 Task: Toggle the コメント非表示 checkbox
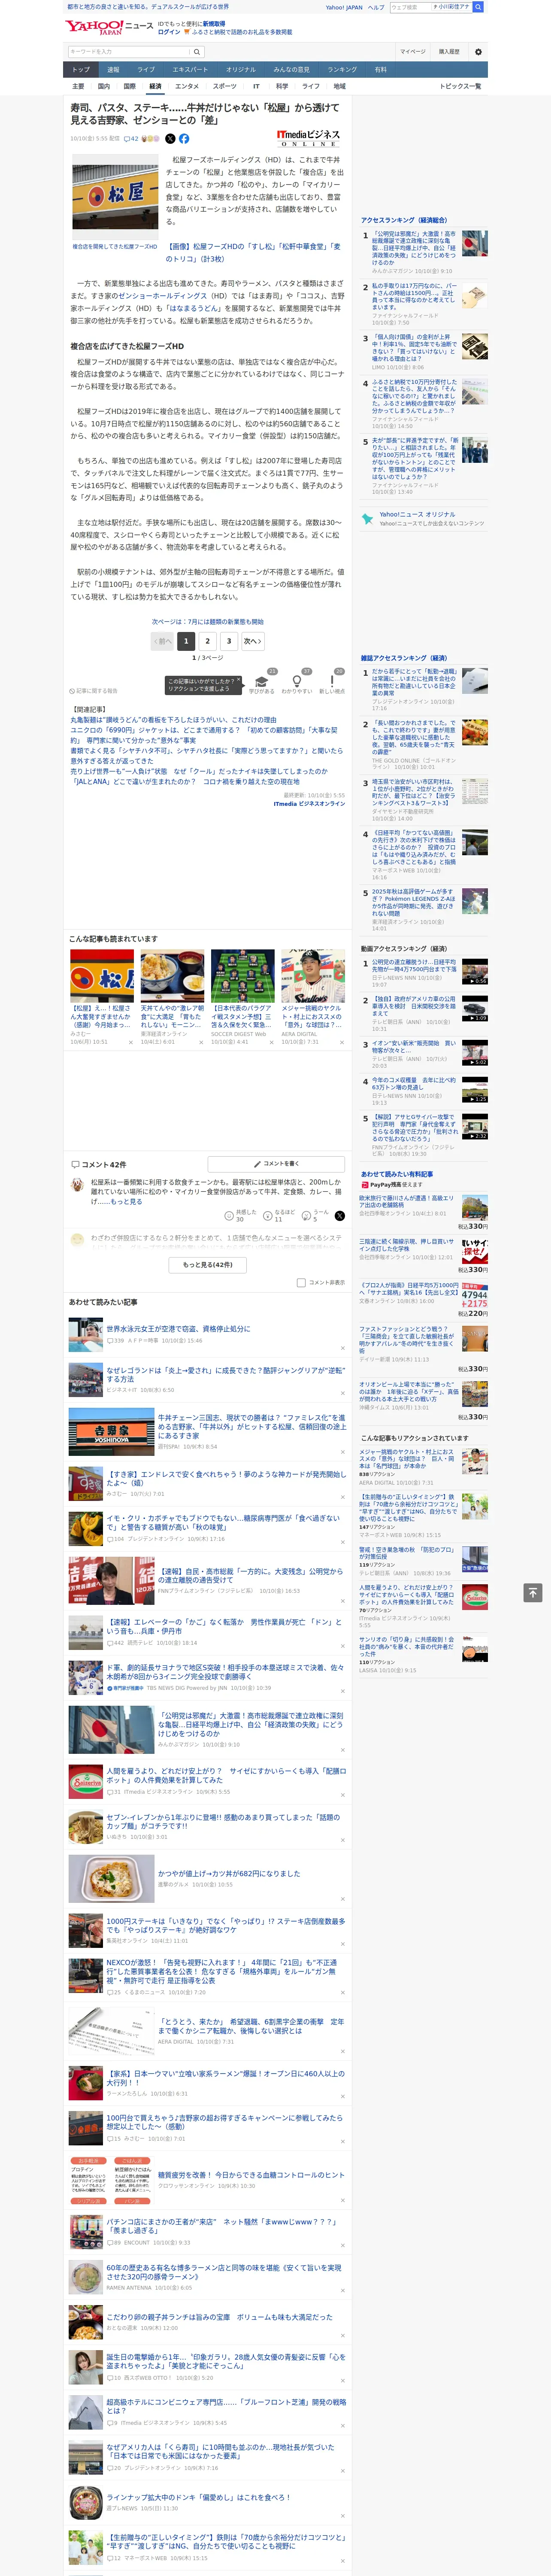click(301, 1282)
